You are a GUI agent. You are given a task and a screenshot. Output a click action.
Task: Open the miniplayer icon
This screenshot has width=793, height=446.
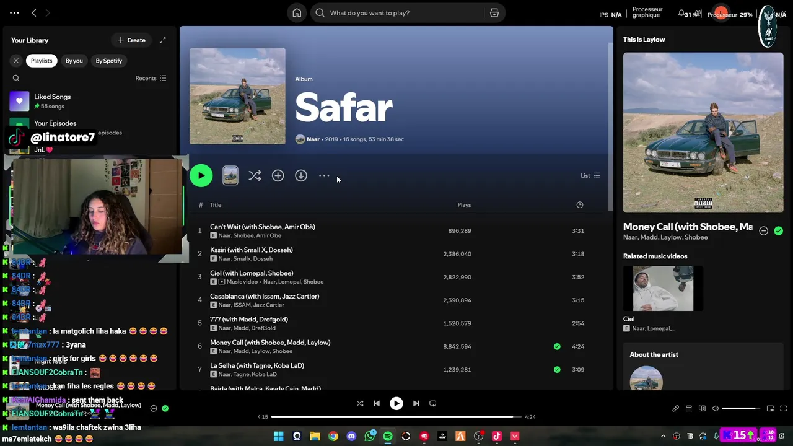[x=770, y=409]
